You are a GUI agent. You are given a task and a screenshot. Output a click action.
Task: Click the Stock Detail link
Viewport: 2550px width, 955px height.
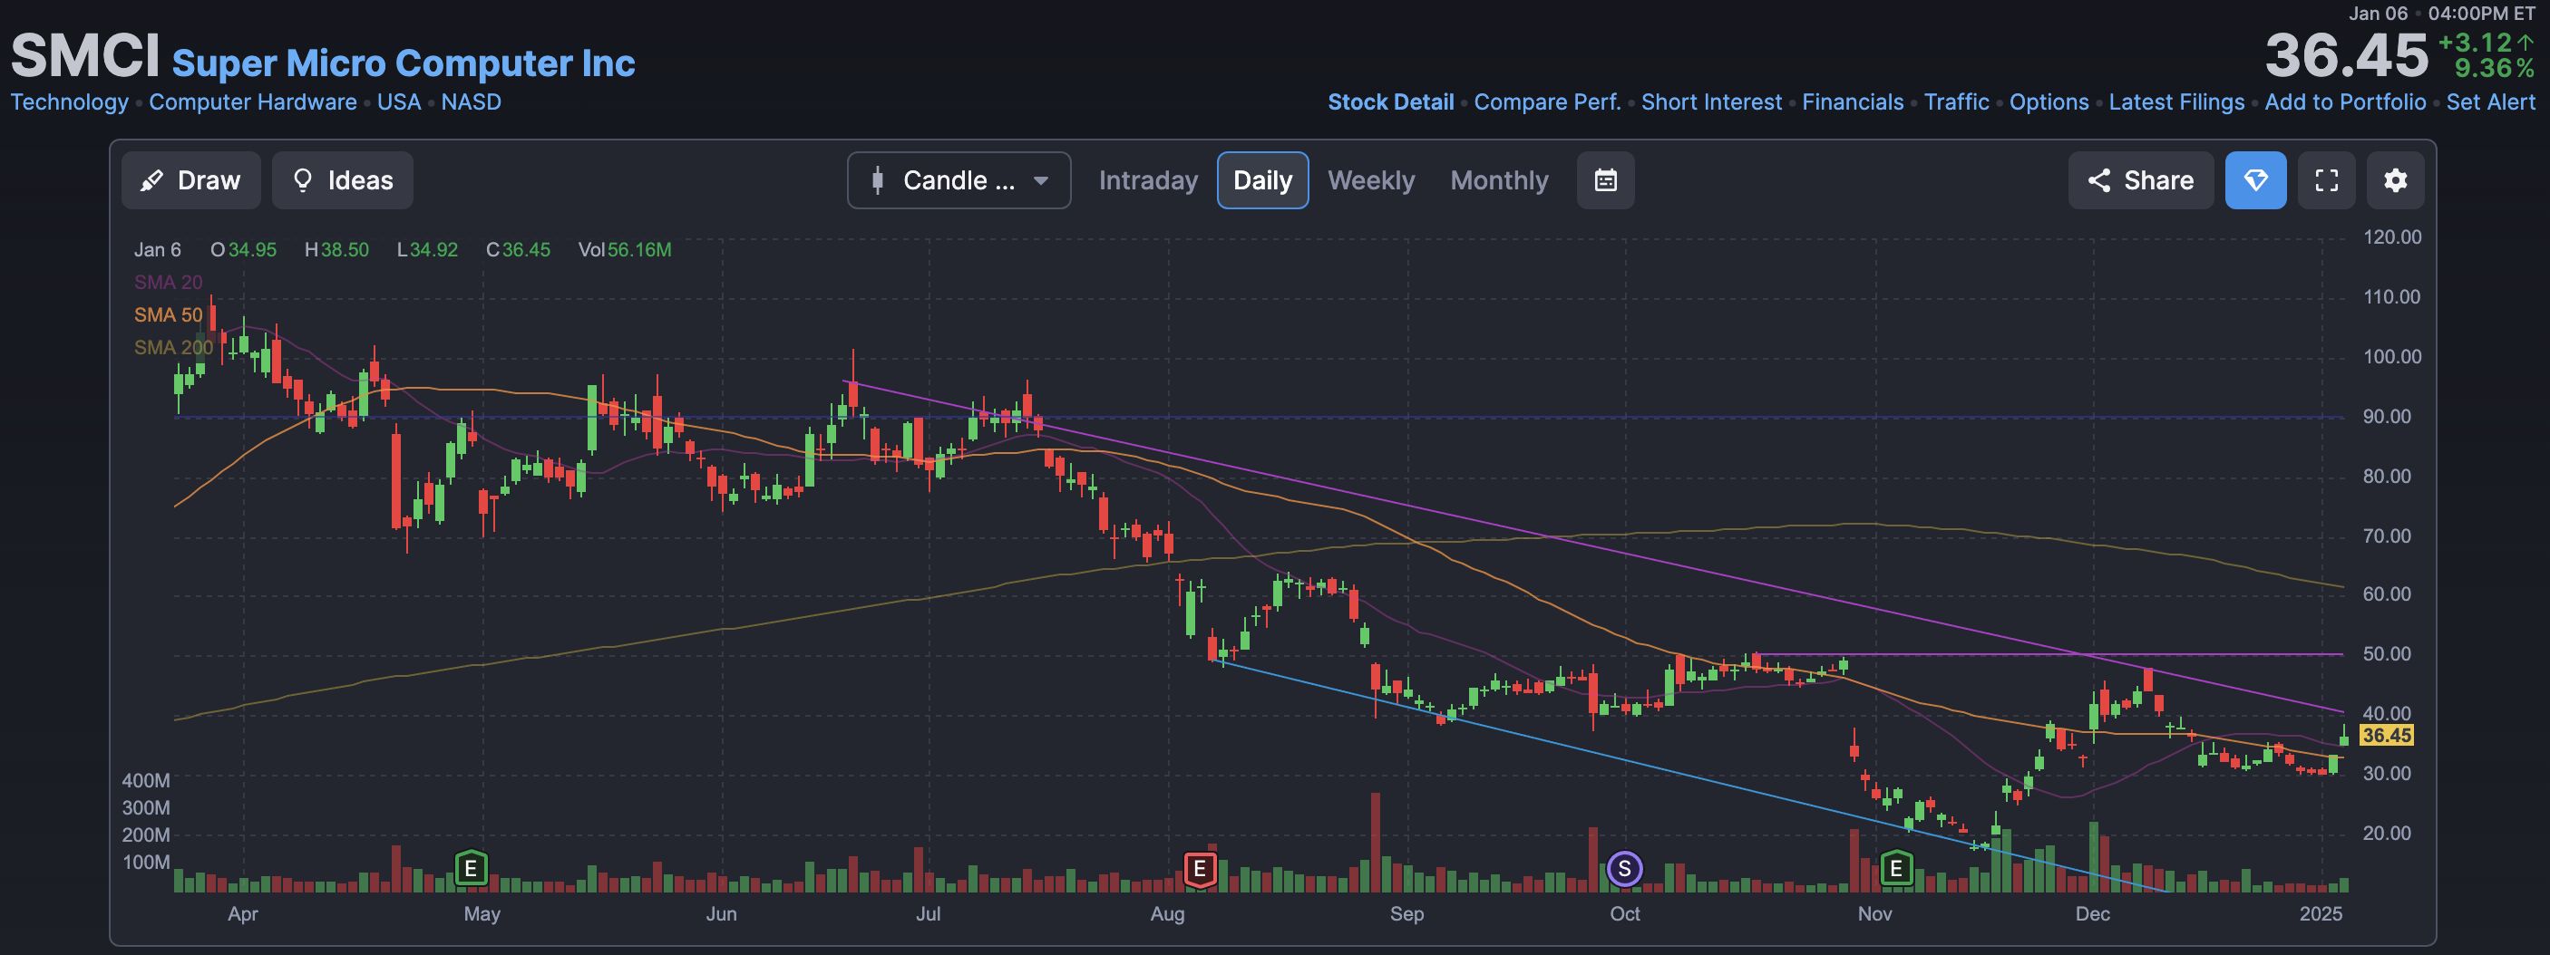click(x=1390, y=101)
